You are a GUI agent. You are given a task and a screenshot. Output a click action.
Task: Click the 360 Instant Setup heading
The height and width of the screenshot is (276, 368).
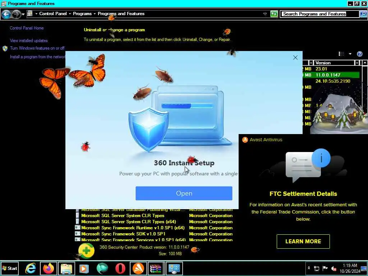(184, 163)
